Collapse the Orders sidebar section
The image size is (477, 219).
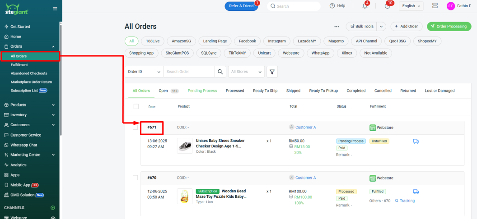[x=54, y=47]
